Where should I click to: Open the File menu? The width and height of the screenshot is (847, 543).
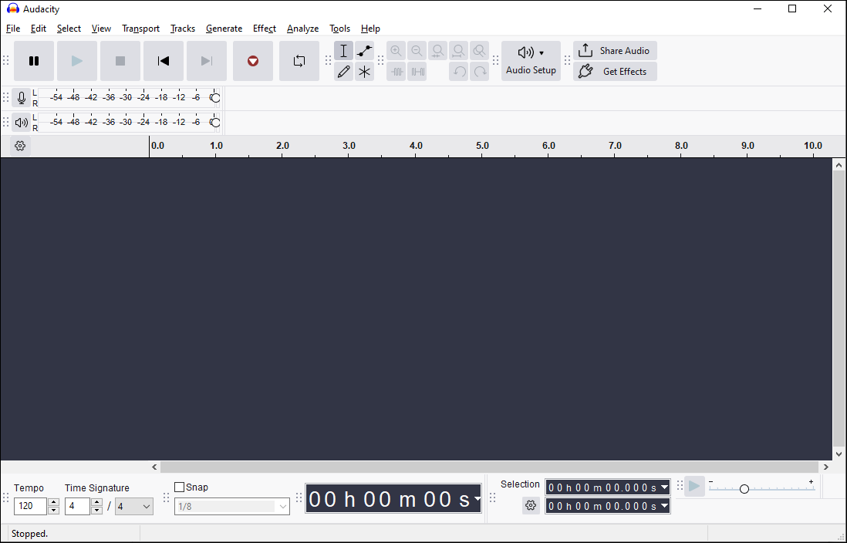pos(13,29)
